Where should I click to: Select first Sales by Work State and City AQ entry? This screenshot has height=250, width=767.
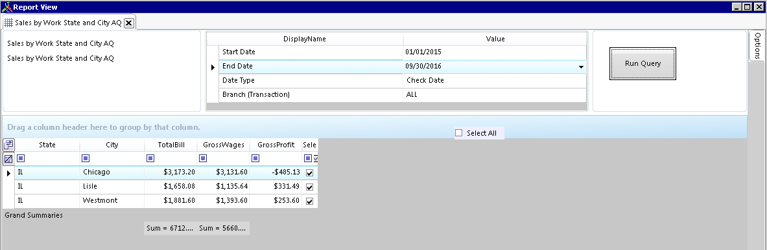click(x=61, y=43)
